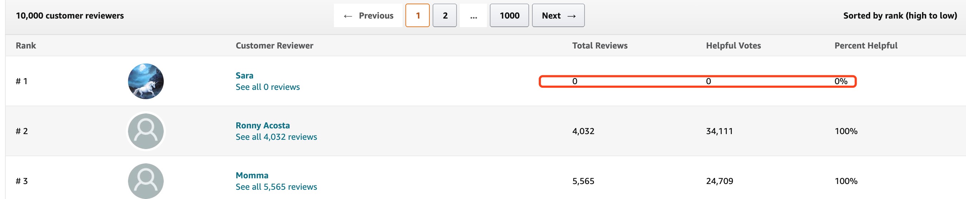
Task: Click the Percent Helpful column header
Action: (x=866, y=46)
